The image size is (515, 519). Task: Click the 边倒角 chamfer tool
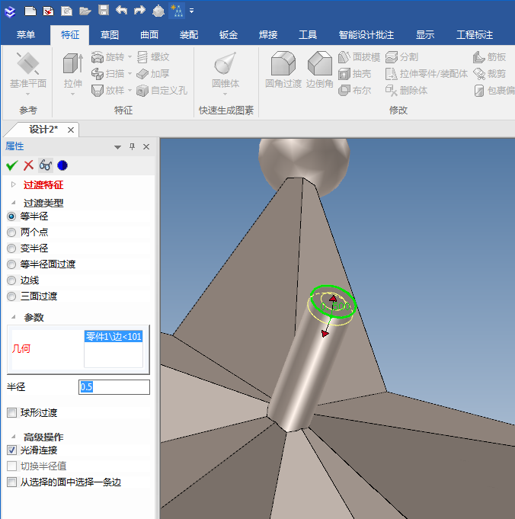pyautogui.click(x=319, y=70)
